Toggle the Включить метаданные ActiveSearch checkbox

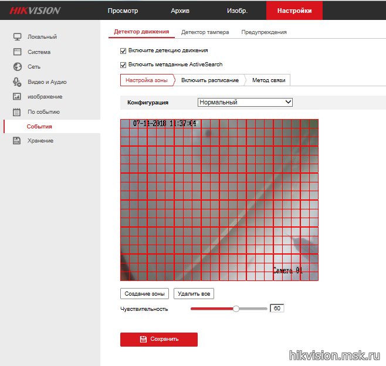coord(123,65)
